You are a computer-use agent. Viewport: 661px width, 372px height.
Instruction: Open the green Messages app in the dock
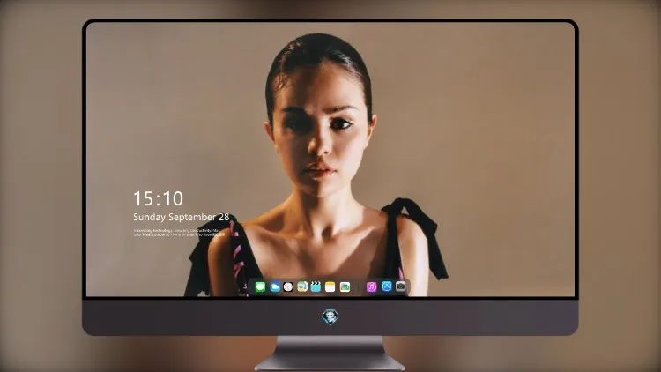pyautogui.click(x=260, y=287)
